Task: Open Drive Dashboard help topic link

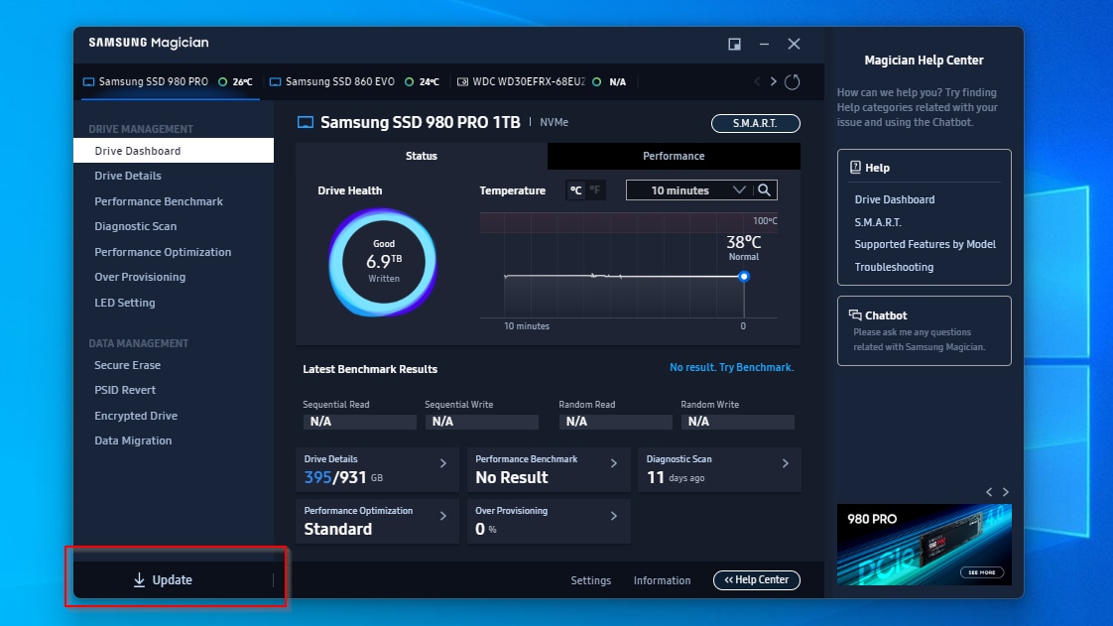Action: (x=895, y=199)
